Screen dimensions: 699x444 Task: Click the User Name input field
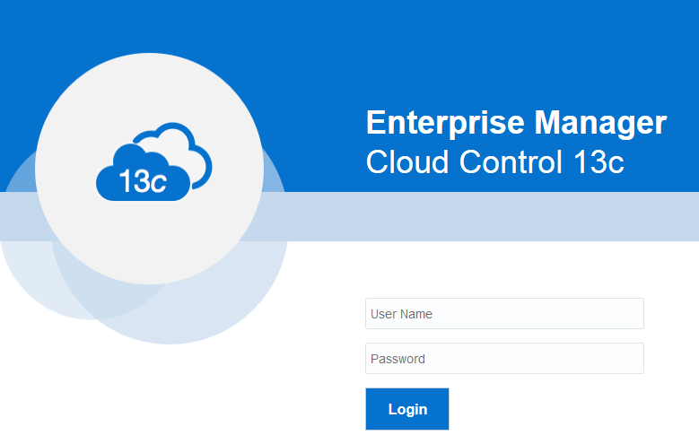(x=504, y=314)
